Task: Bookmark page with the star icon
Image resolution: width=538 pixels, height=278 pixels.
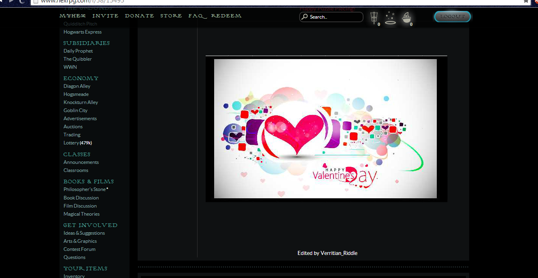Action: pyautogui.click(x=526, y=1)
